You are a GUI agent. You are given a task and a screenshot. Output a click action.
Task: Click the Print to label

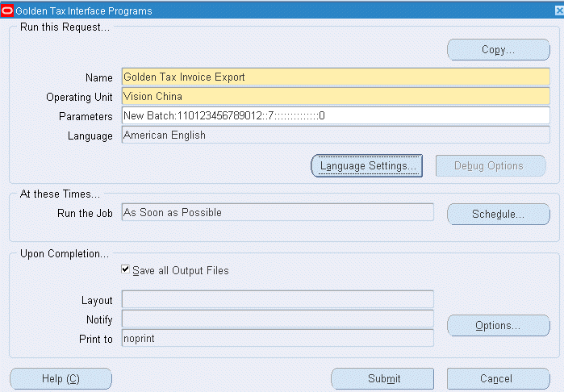tap(96, 339)
